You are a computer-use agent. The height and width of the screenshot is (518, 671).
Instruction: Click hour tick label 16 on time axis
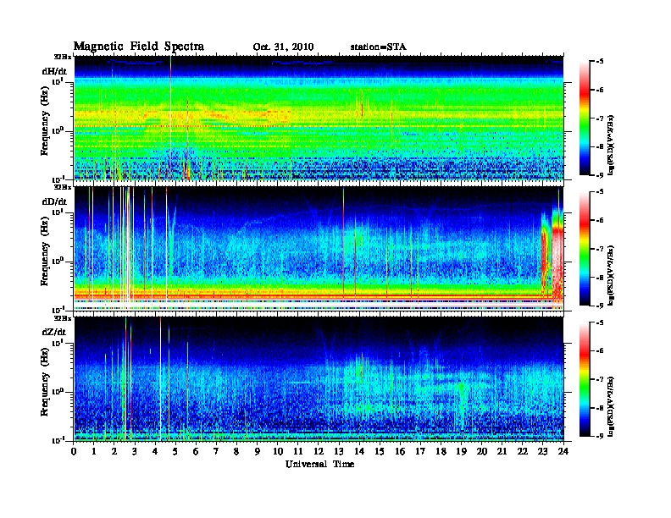pos(400,451)
